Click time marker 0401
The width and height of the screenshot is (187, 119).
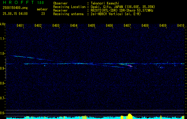click(x=20, y=25)
